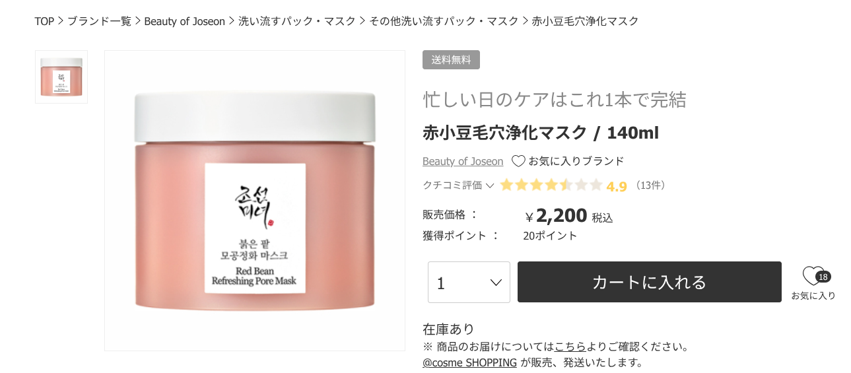Click the star rating icons
The width and height of the screenshot is (851, 373).
coord(551,186)
